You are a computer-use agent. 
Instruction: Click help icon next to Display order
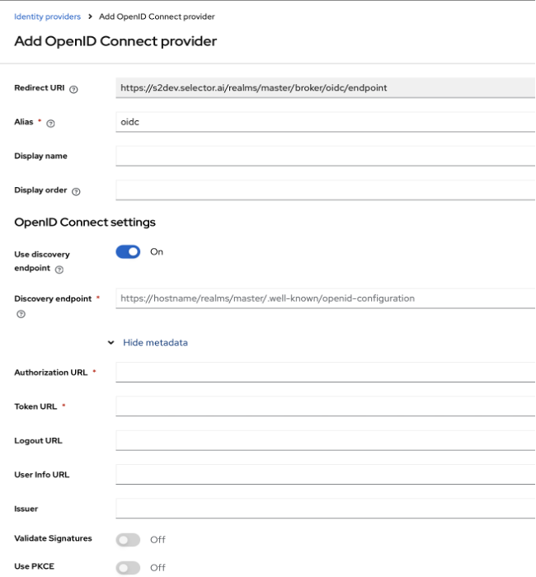tap(77, 191)
